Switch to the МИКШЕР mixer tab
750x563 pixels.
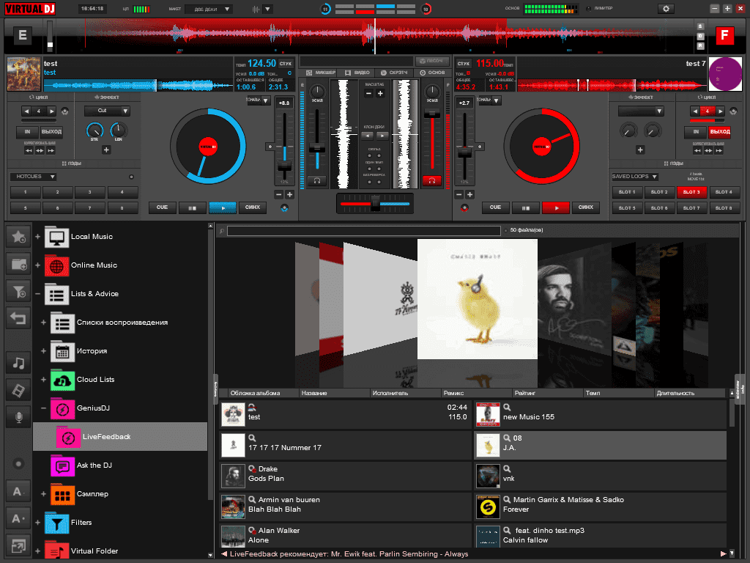tap(322, 73)
